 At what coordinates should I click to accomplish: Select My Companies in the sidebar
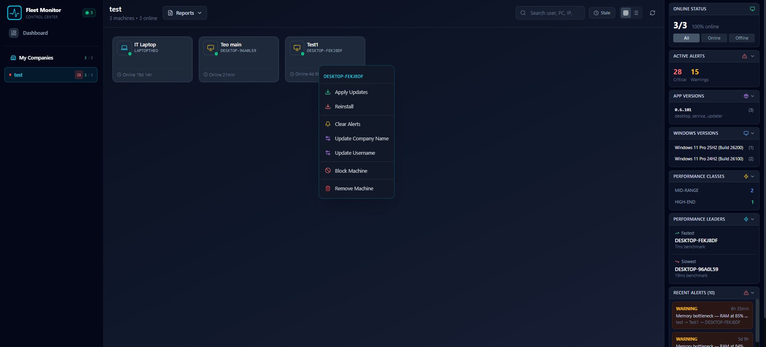click(51, 58)
